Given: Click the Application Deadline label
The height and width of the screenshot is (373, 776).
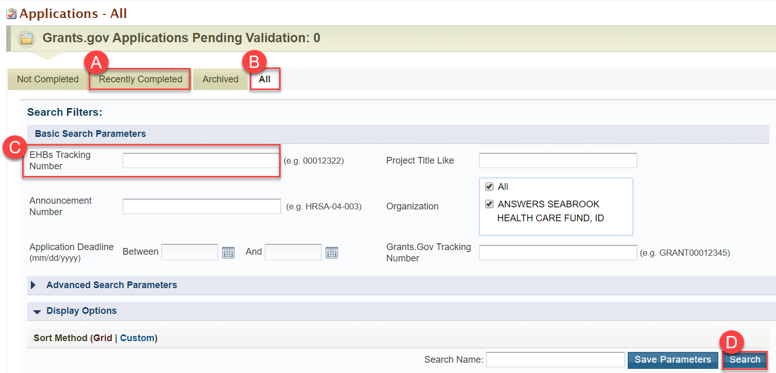Looking at the screenshot, I should [x=72, y=252].
